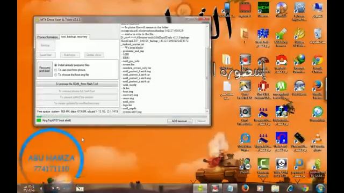
Task: Open the camera lens video shortcut icon
Action: 245,116
